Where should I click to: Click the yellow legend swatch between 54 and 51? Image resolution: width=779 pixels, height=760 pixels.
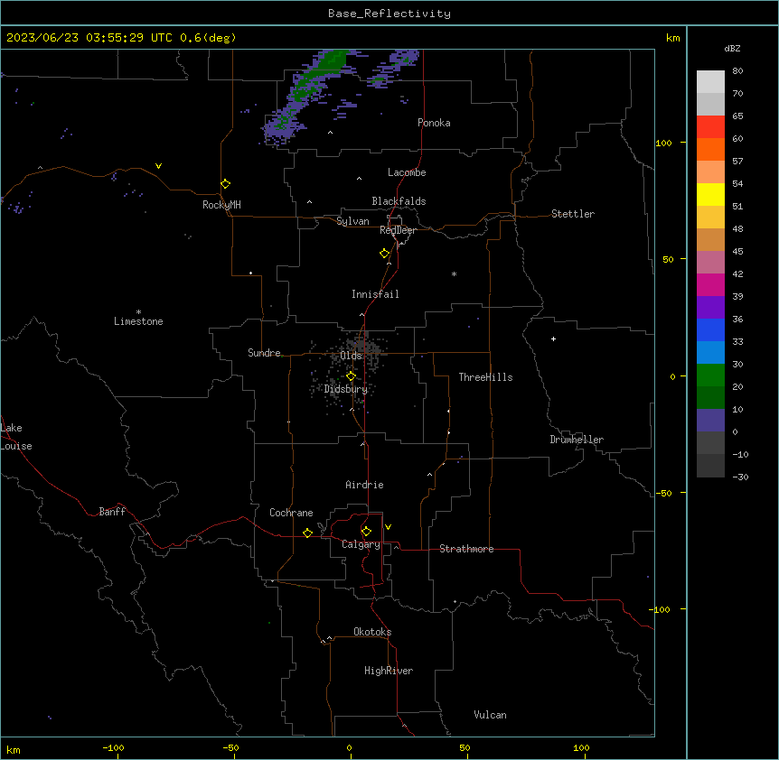click(x=710, y=194)
